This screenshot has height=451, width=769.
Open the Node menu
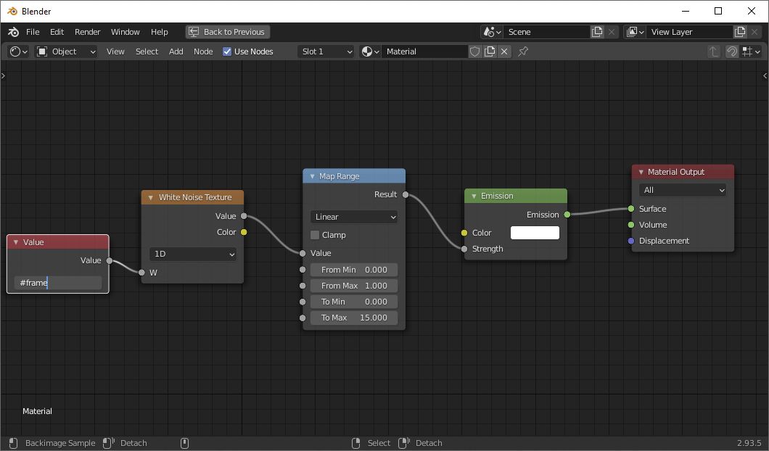[203, 51]
